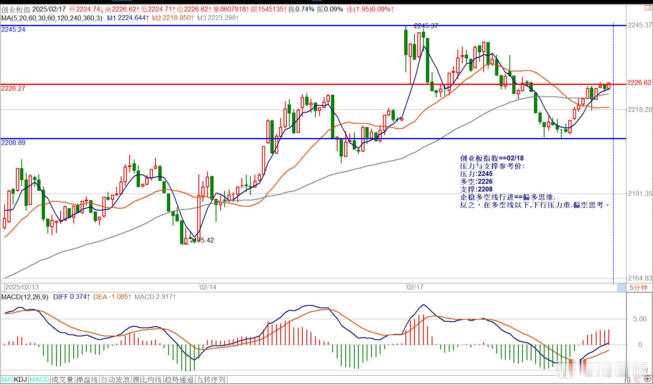Click the 换0.74% turnover value
Image resolution: width=653 pixels, height=385 pixels.
click(301, 9)
